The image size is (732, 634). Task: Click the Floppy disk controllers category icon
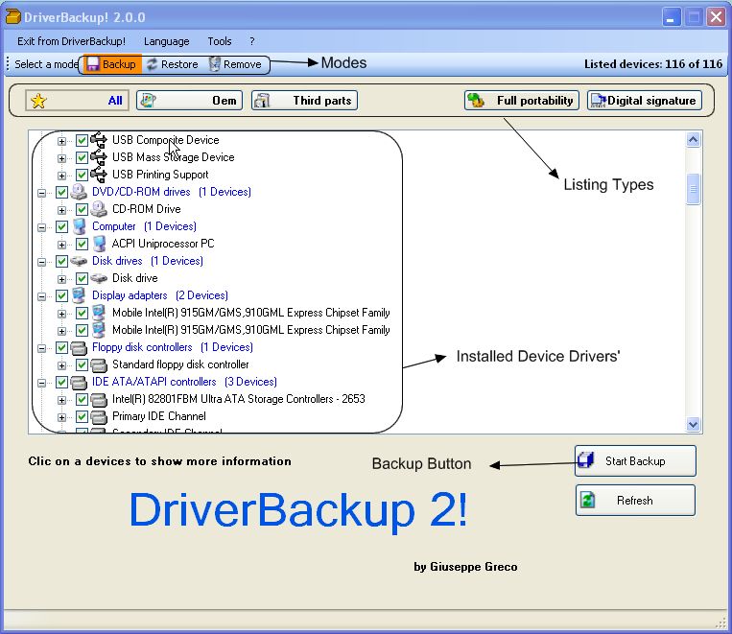coord(79,347)
